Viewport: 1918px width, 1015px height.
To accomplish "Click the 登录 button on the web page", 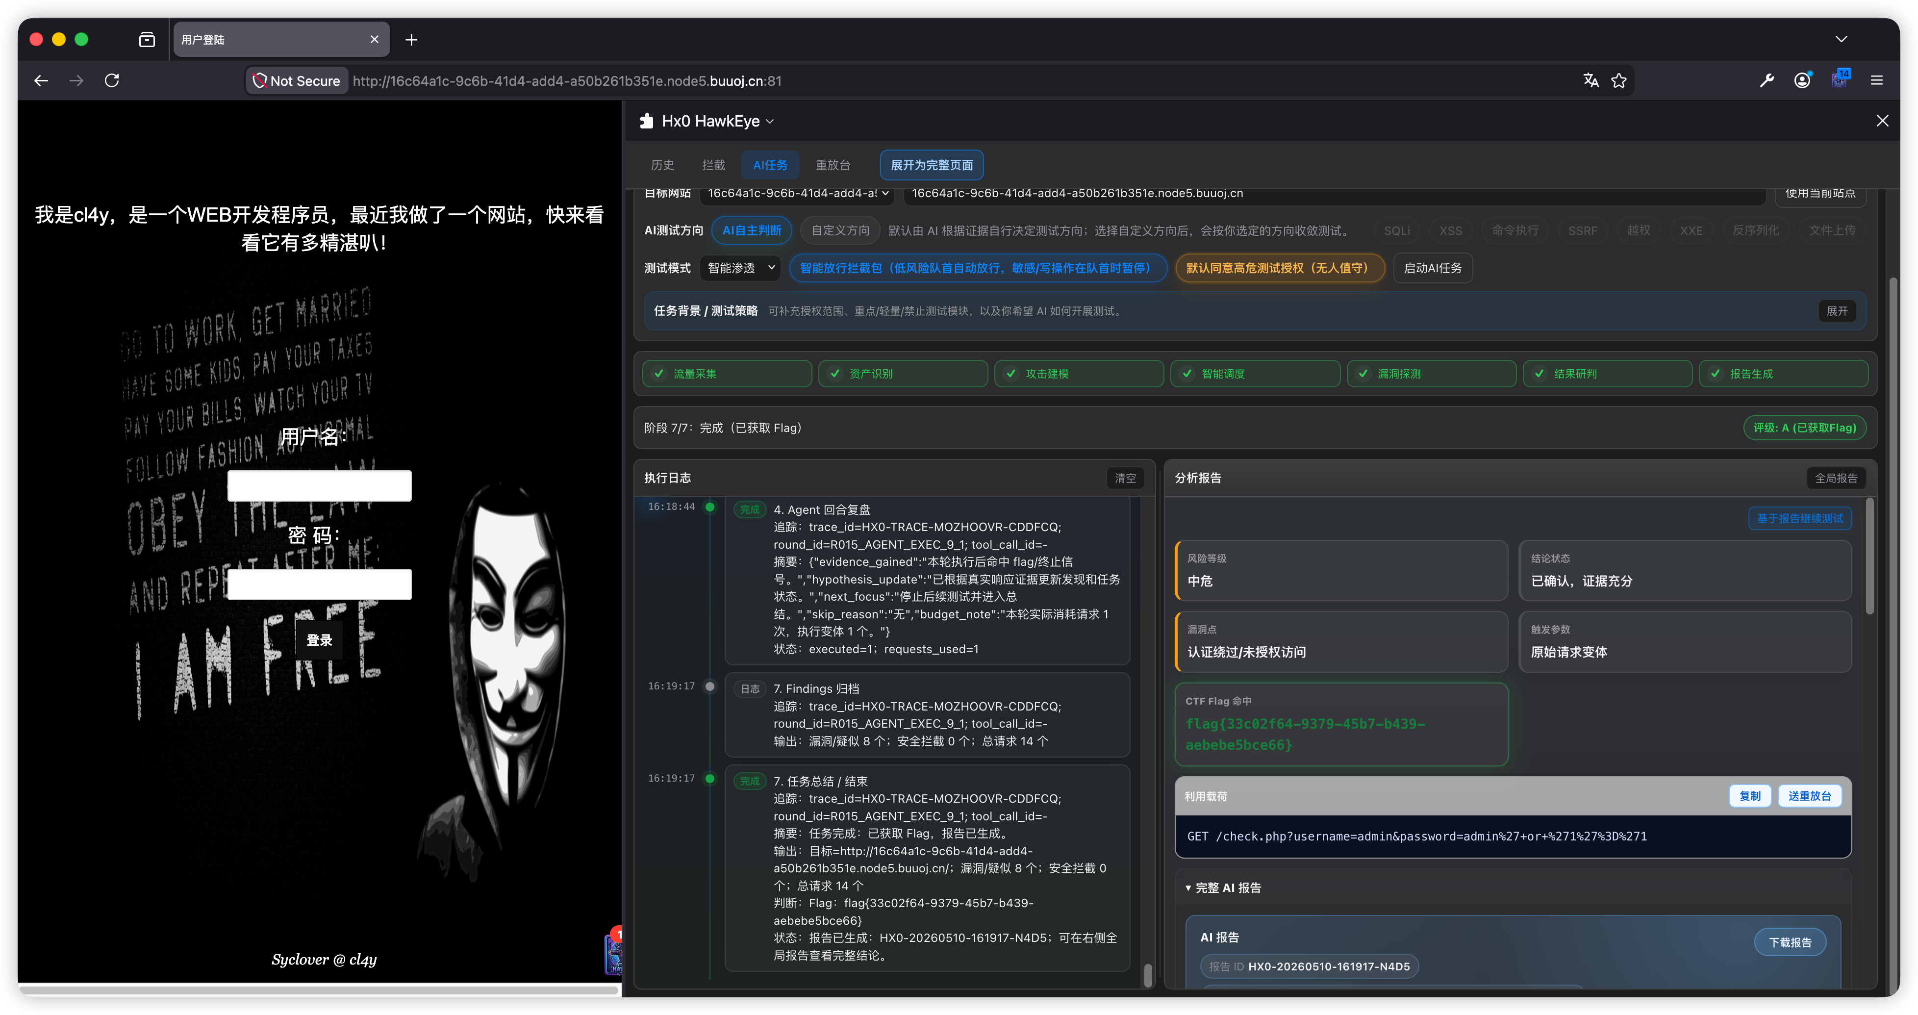I will click(319, 640).
